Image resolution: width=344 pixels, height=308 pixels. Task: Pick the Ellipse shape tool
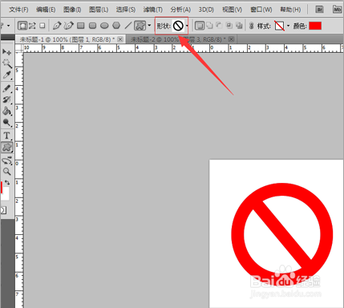104,26
